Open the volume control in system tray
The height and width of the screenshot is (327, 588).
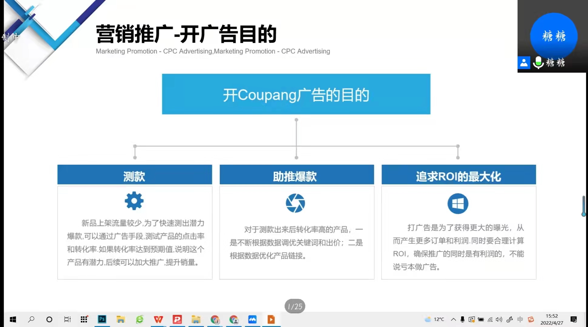click(x=499, y=319)
